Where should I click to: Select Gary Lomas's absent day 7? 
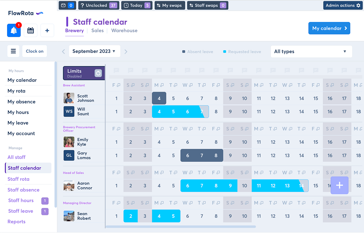click(x=202, y=155)
